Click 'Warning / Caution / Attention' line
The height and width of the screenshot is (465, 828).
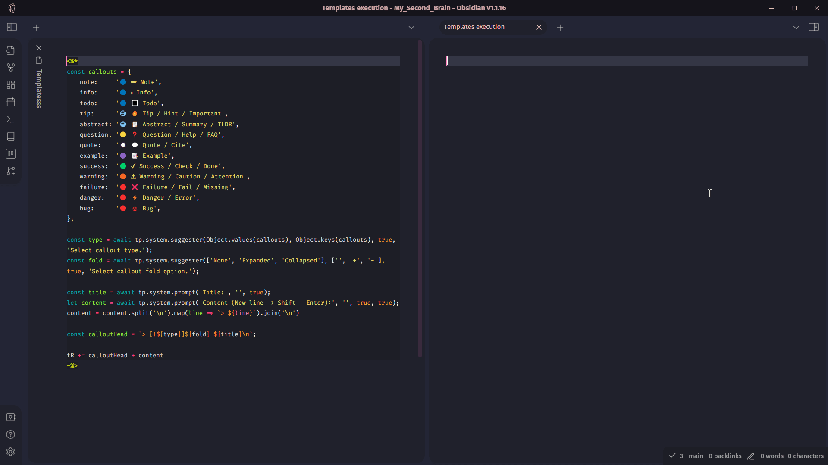coord(165,177)
